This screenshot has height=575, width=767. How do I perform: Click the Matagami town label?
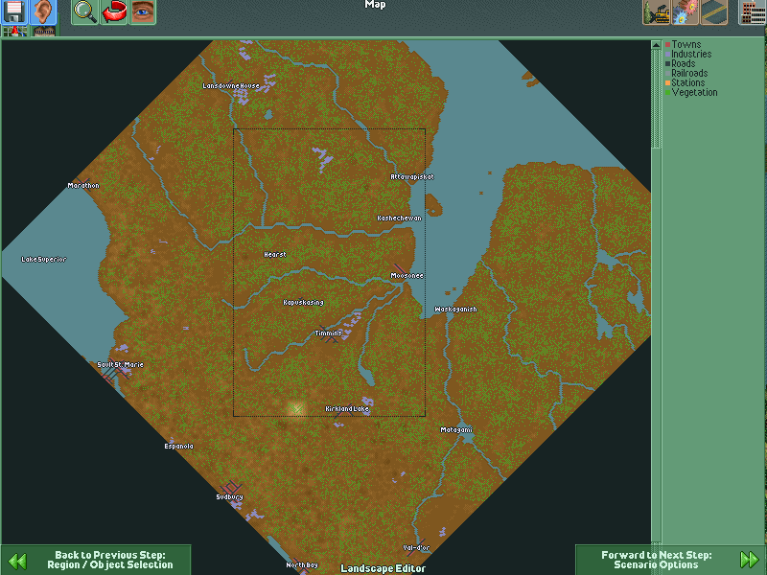(456, 430)
